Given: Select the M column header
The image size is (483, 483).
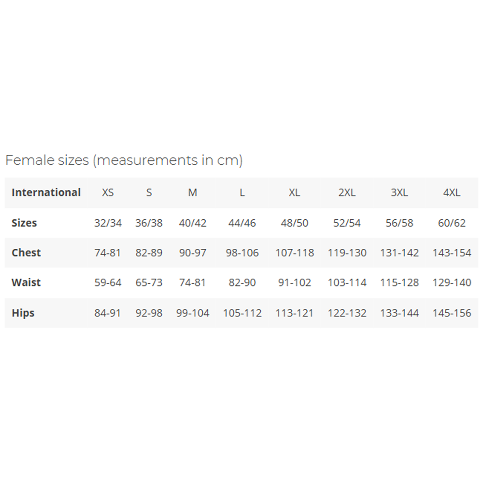Looking at the screenshot, I should (193, 193).
